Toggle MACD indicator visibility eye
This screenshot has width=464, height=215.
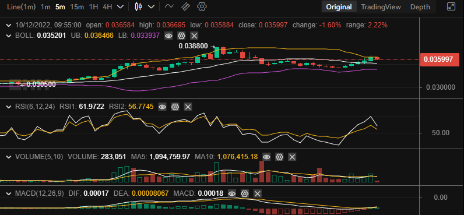pos(231,194)
